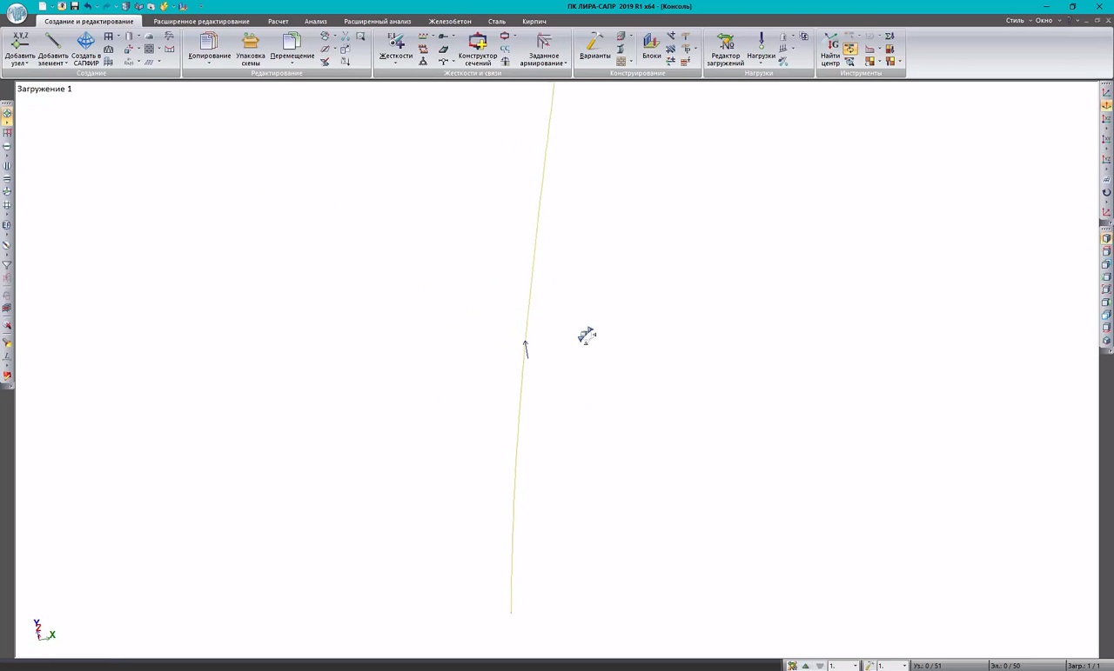Expand the Жесткости dropdown

click(395, 63)
